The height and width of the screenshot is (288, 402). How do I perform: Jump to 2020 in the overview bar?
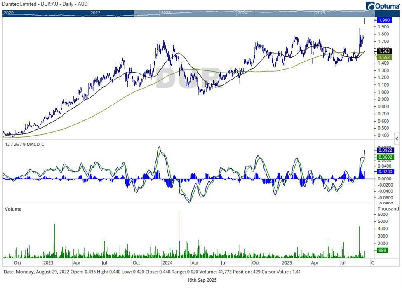pos(9,13)
